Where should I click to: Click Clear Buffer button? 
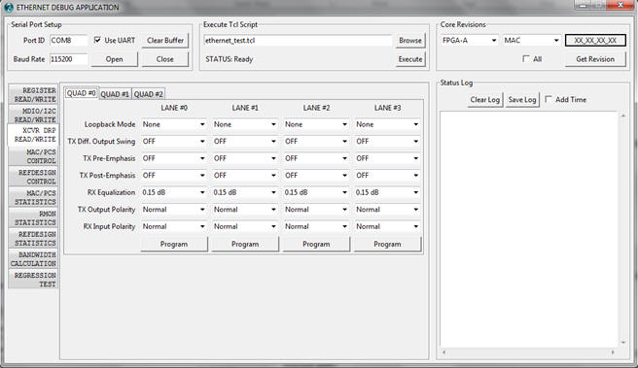click(165, 40)
